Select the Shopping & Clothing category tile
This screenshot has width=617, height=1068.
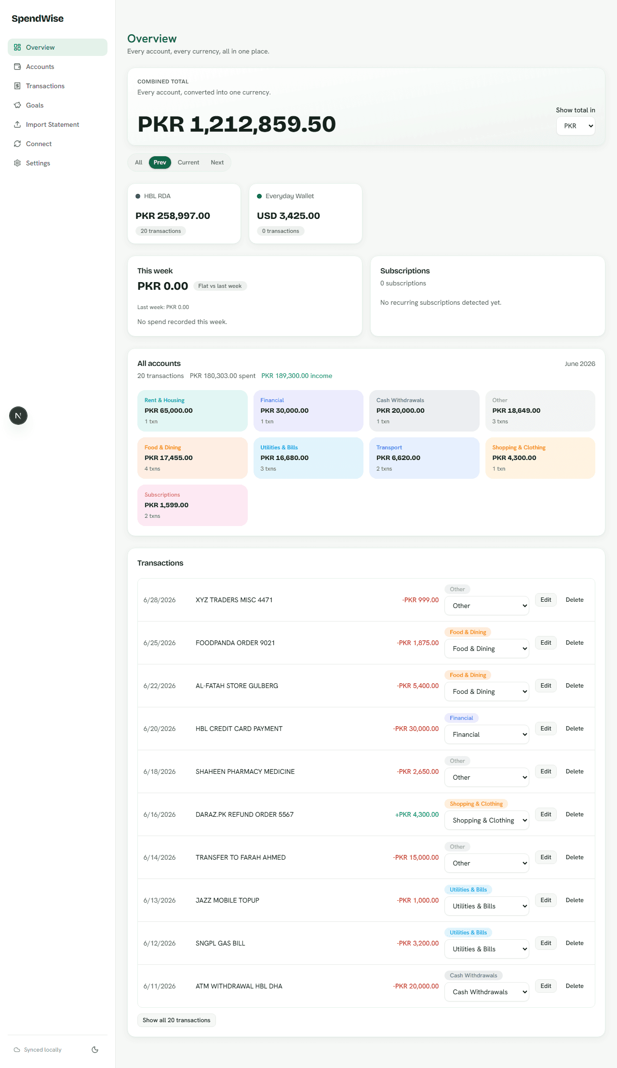coord(540,458)
